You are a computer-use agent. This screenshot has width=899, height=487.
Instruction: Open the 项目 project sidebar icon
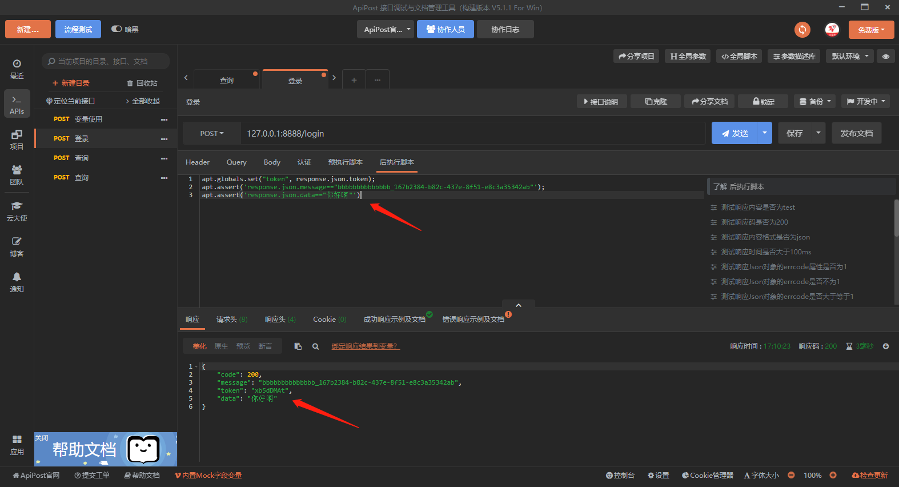[x=17, y=139]
